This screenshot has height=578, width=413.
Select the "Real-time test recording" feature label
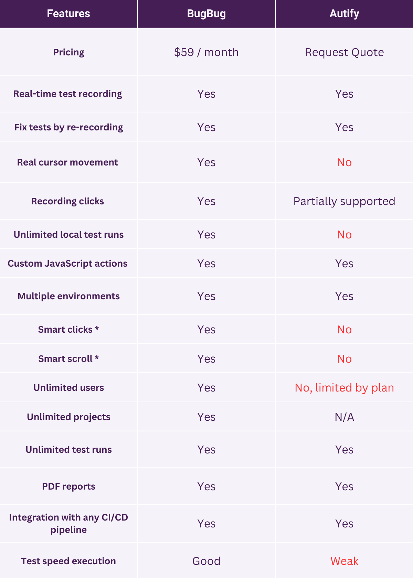coord(68,94)
